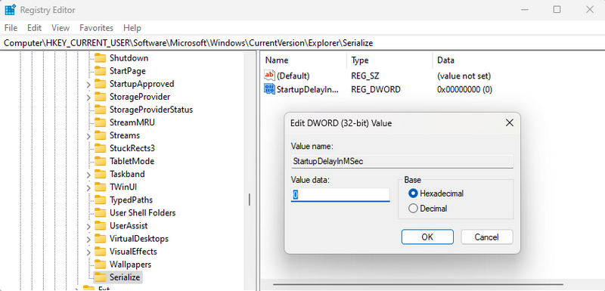
Task: Click the REG_DWORD type cell
Action: (x=376, y=89)
